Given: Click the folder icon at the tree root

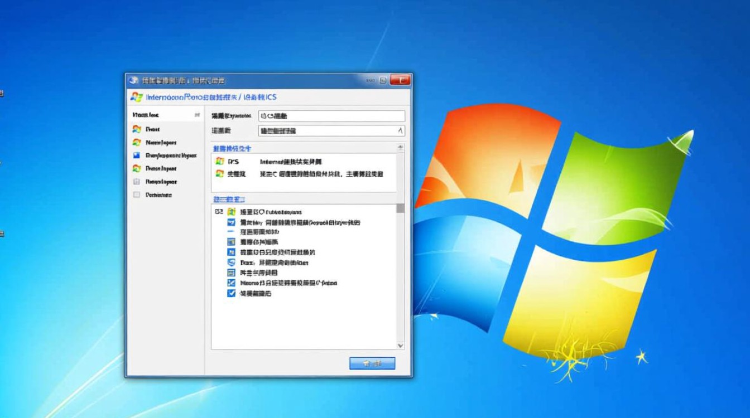Looking at the screenshot, I should (x=232, y=212).
